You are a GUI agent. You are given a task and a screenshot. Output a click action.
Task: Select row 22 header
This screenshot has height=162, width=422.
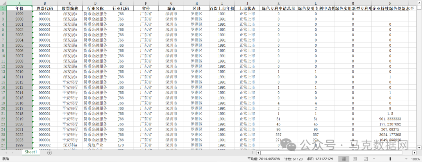click(3, 119)
